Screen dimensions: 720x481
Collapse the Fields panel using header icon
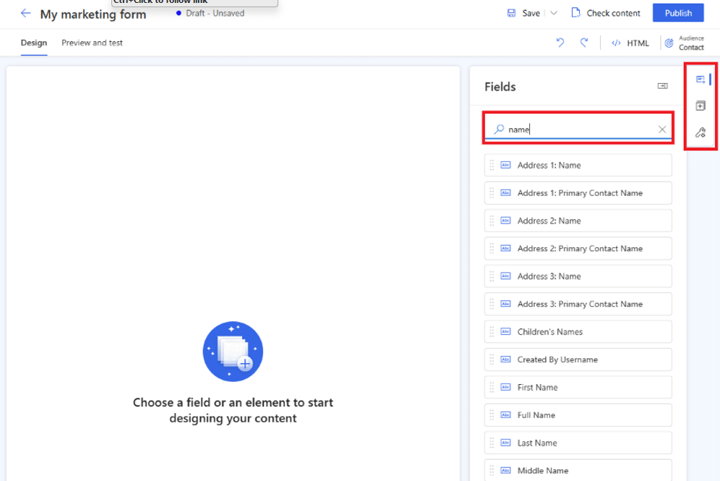[x=662, y=86]
